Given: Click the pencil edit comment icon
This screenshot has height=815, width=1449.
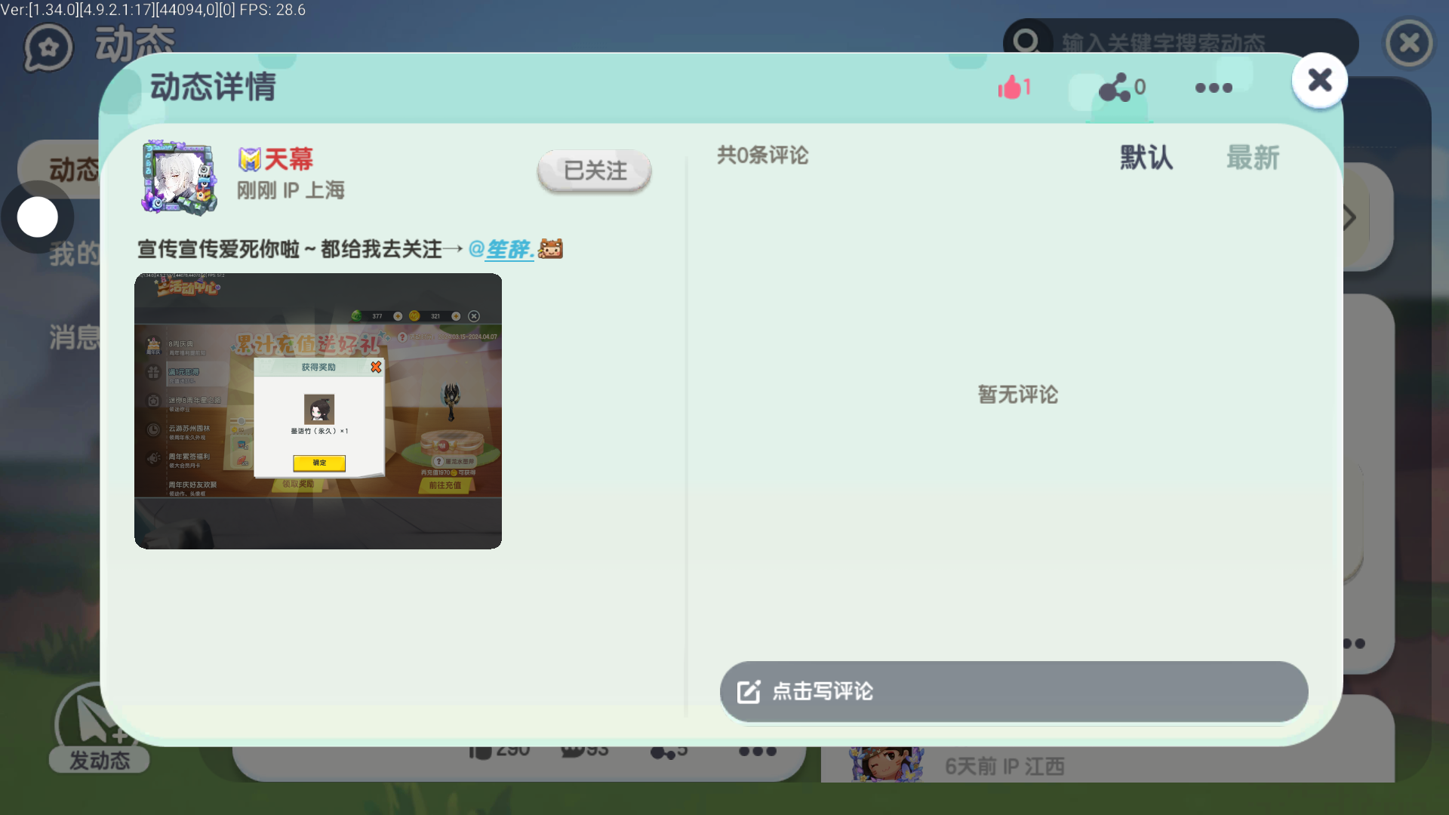Looking at the screenshot, I should (x=748, y=691).
